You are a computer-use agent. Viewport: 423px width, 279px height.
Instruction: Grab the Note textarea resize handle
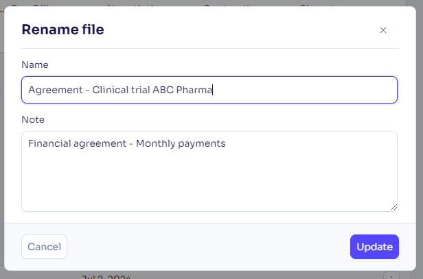click(393, 207)
